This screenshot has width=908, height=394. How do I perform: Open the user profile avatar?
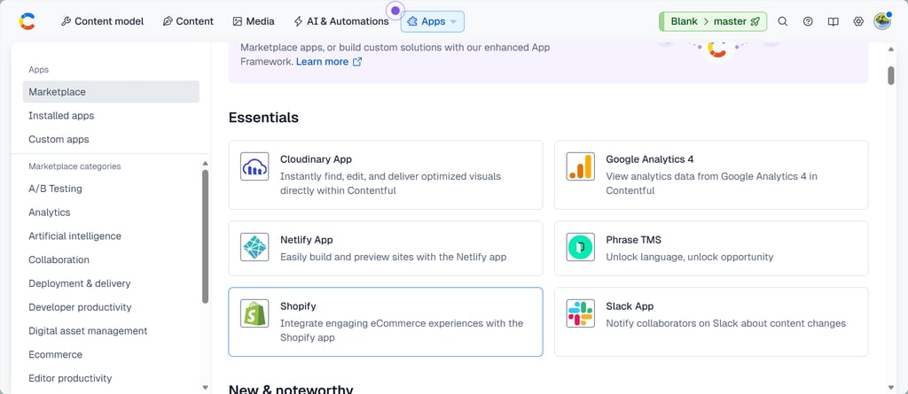click(882, 21)
